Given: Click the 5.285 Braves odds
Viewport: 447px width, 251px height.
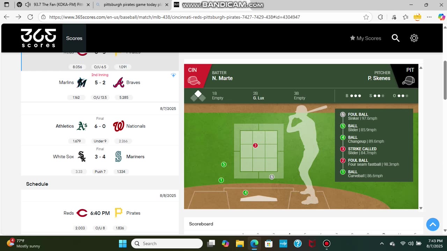Looking at the screenshot, I should 124,98.
